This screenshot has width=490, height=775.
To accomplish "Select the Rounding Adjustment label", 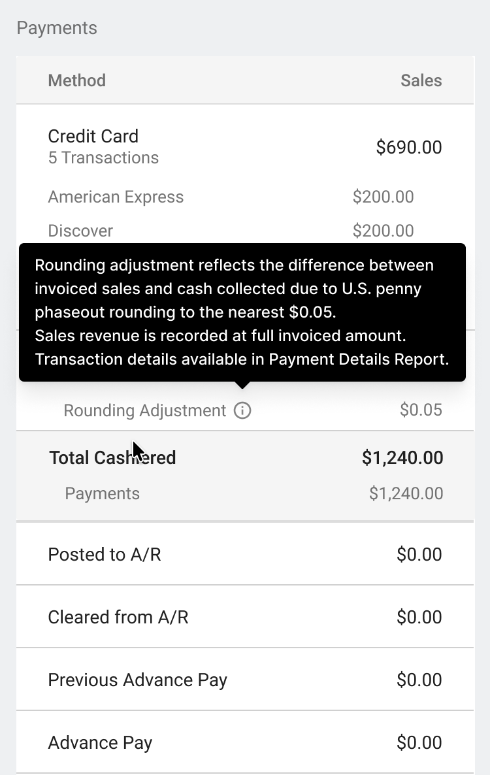I will pyautogui.click(x=145, y=410).
